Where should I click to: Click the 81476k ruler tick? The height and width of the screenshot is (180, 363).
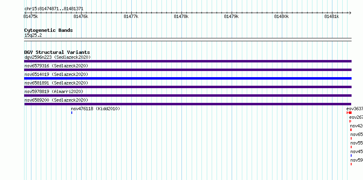pos(81,16)
